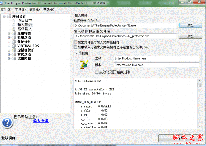Enable 从文件资源的自动提取 checkbox
206x146 pixels.
(96, 72)
